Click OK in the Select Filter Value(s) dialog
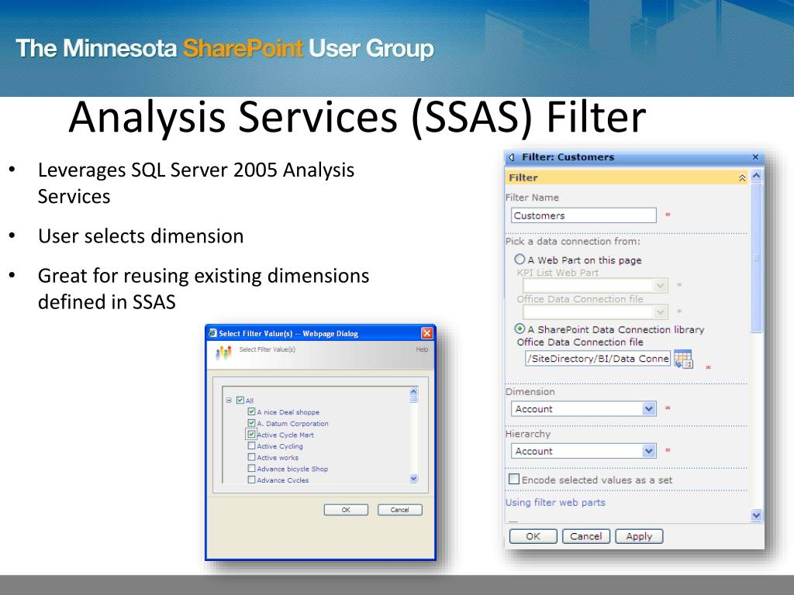Viewport: 794px width, 595px height. click(x=346, y=510)
